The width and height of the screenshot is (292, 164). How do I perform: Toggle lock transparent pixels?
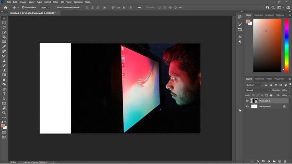[x=253, y=95]
